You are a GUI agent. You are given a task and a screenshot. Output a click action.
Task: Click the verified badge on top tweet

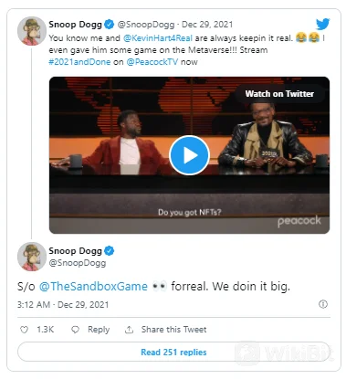[x=110, y=24]
